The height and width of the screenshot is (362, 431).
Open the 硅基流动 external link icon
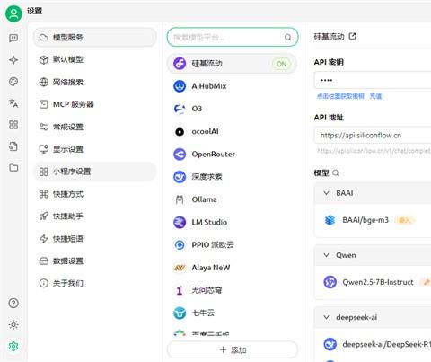(x=353, y=36)
